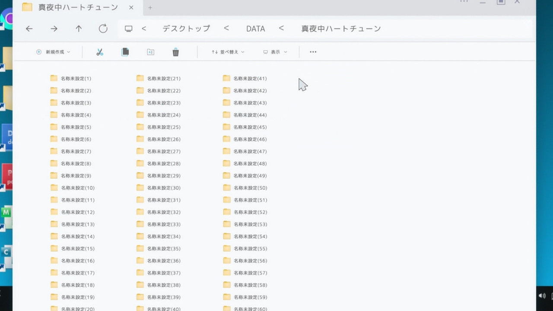Open the 新規作成 dropdown menu

53,52
